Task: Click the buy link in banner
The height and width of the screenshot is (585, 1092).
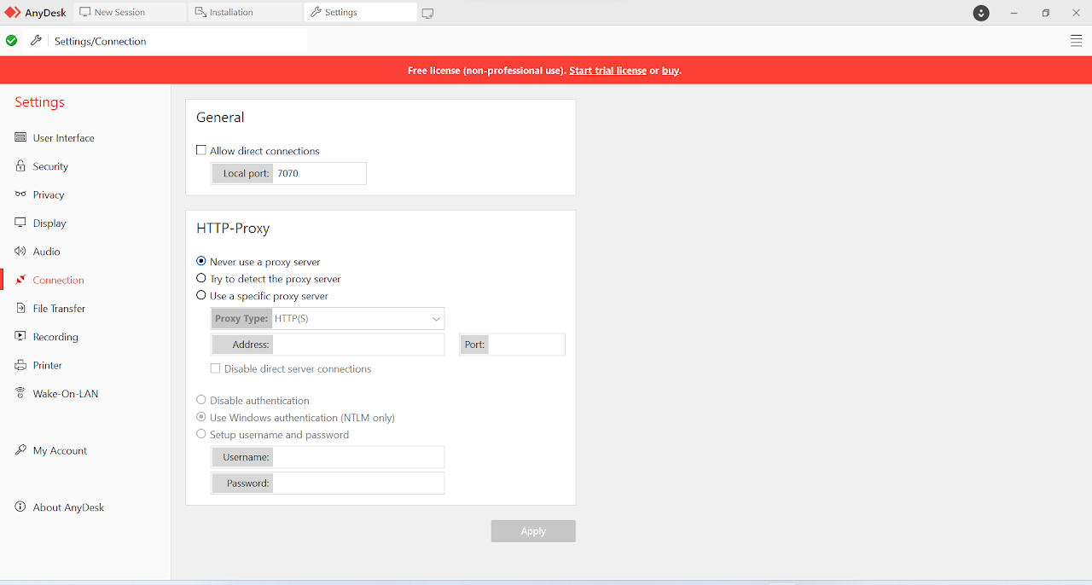Action: [671, 71]
